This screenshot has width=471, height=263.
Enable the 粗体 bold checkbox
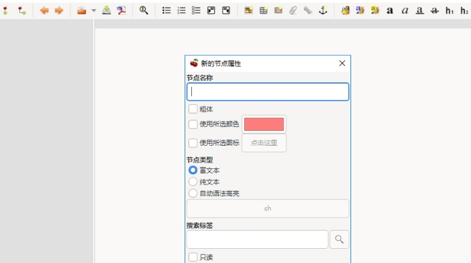pos(193,109)
